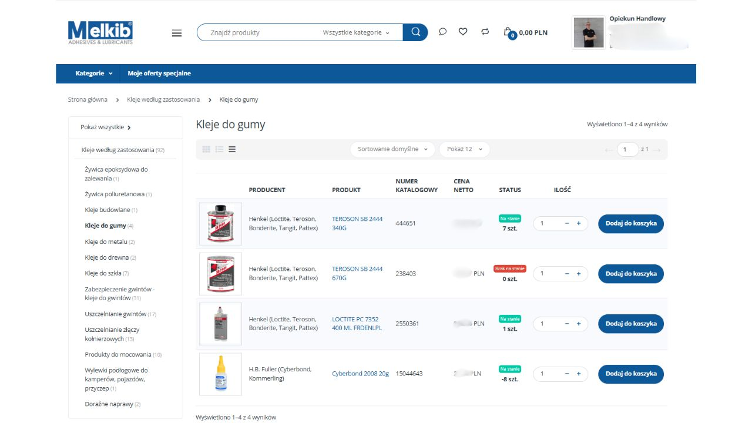752x423 pixels.
Task: Increase quantity for LOCTITE PC 7352
Action: tap(579, 324)
